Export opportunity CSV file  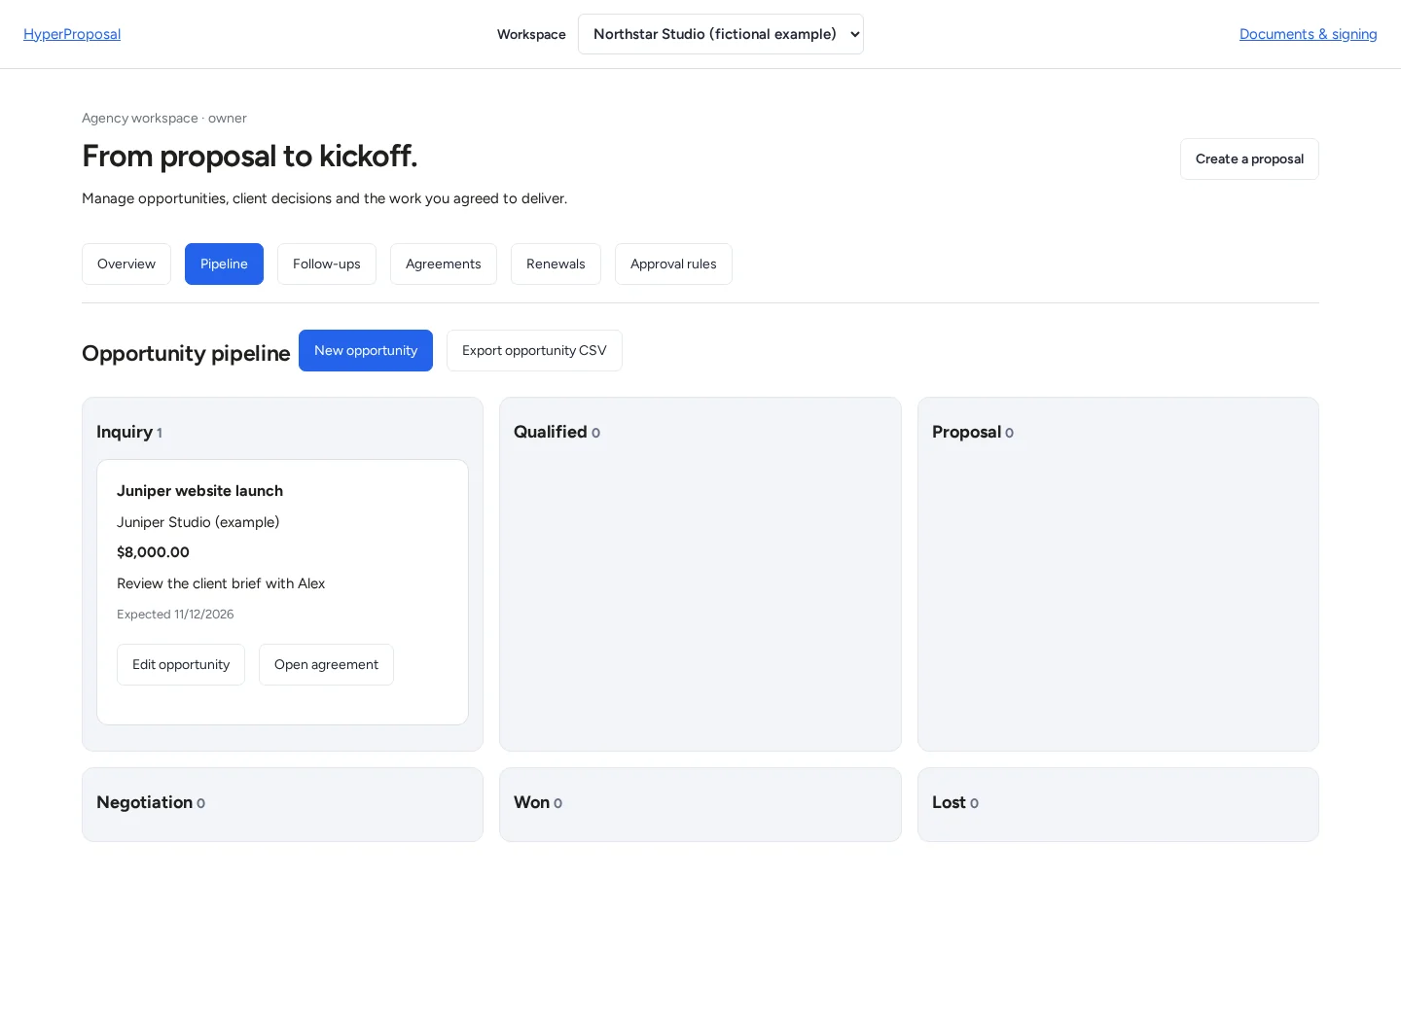click(534, 350)
